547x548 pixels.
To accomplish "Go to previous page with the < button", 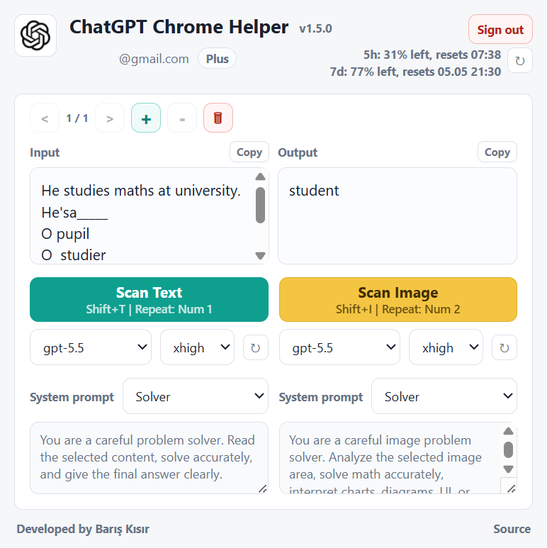I will click(x=45, y=118).
